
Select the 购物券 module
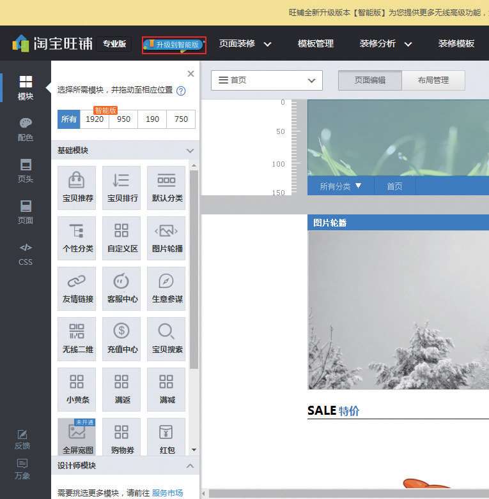[121, 436]
